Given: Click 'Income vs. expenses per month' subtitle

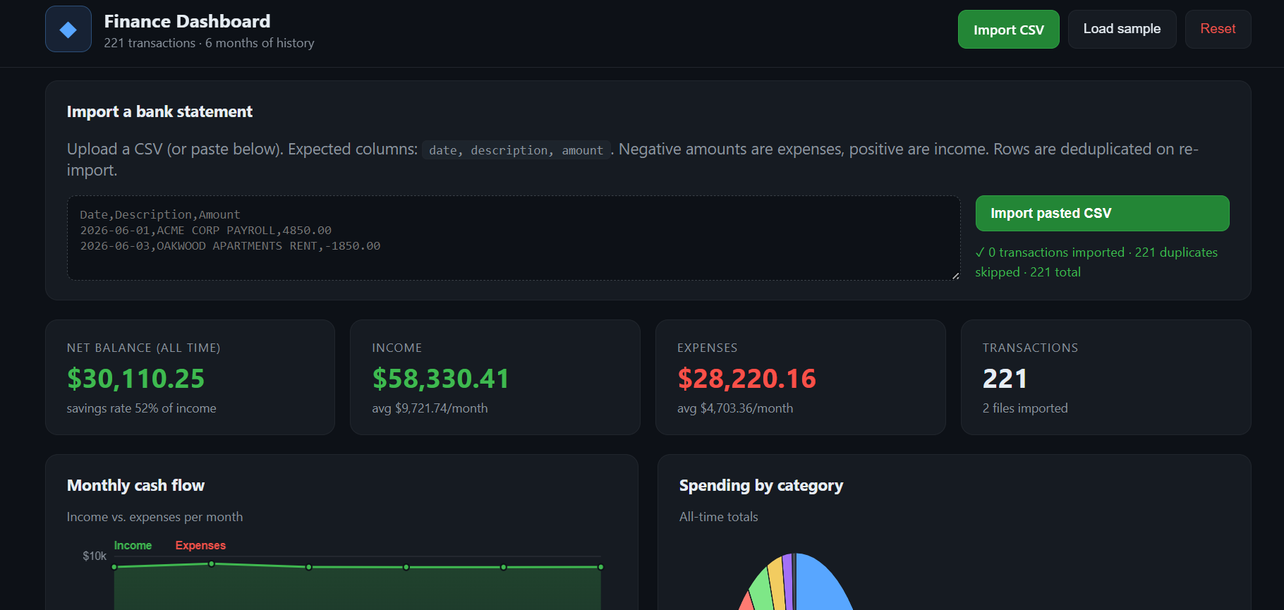Looking at the screenshot, I should pos(155,517).
